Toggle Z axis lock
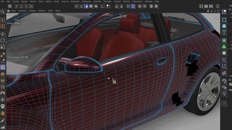Viewport: 232px width, 130px height. 26,6
